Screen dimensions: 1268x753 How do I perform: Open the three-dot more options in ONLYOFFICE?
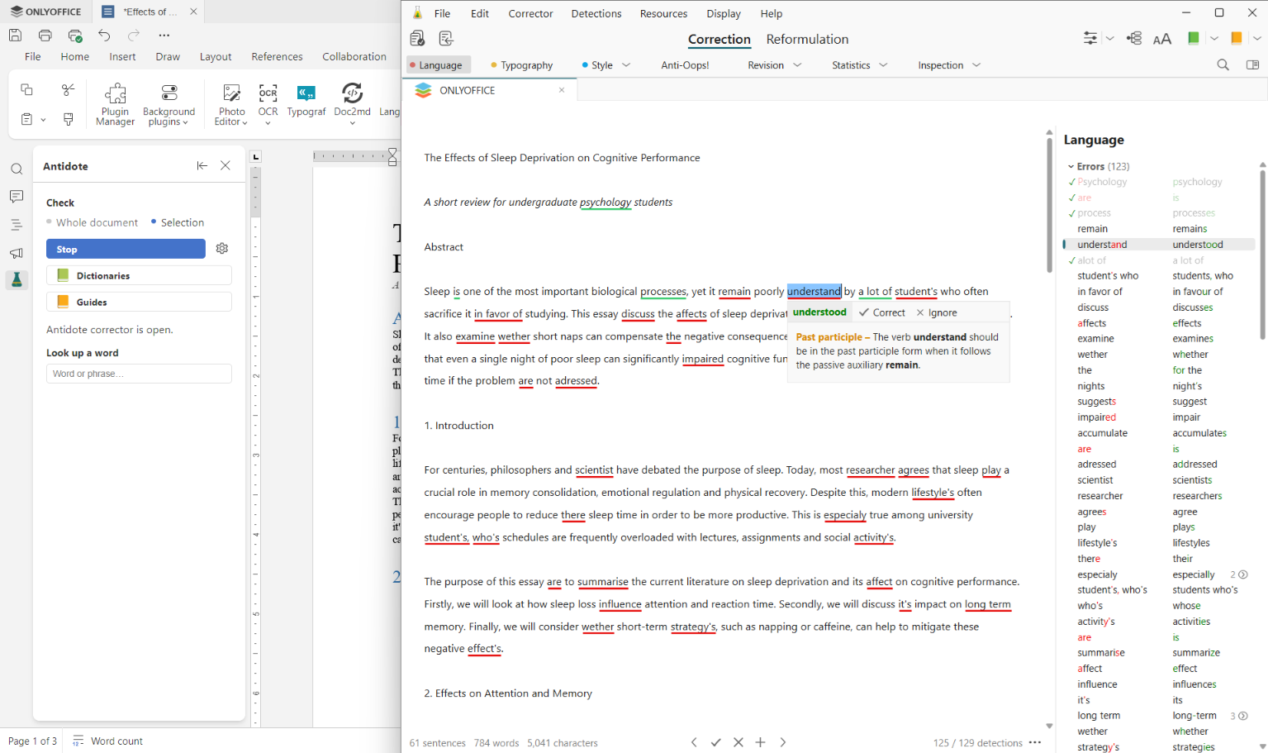(x=164, y=36)
